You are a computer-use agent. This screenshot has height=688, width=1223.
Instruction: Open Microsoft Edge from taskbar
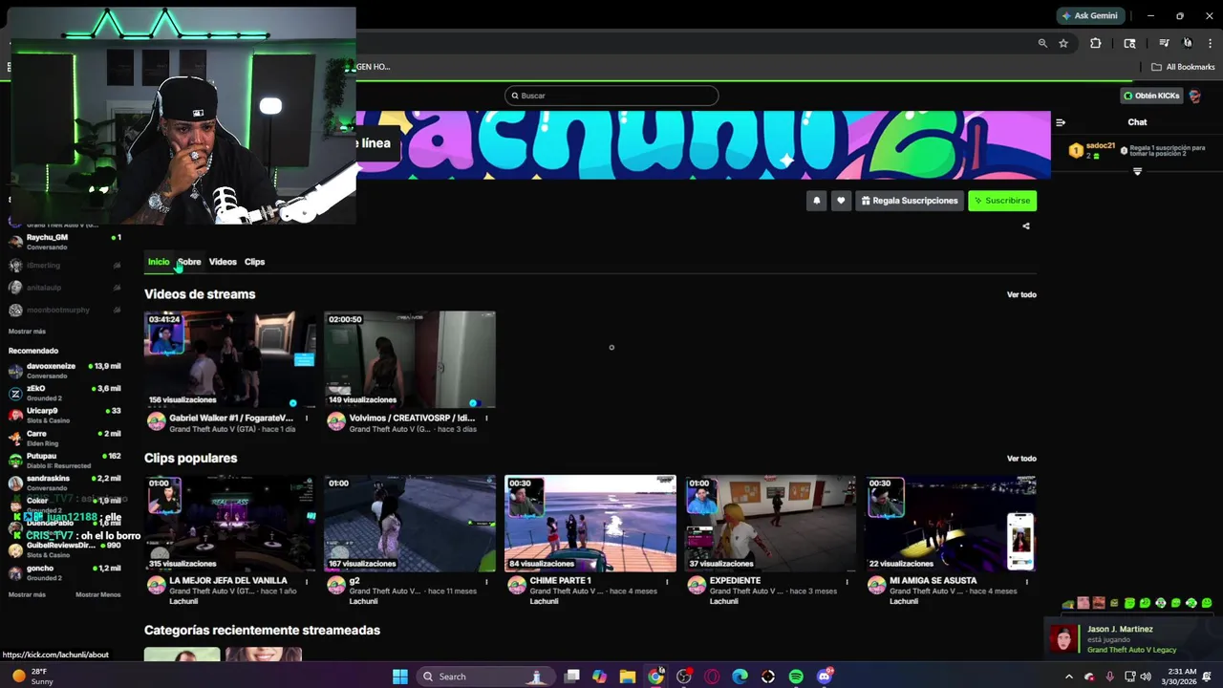click(740, 677)
